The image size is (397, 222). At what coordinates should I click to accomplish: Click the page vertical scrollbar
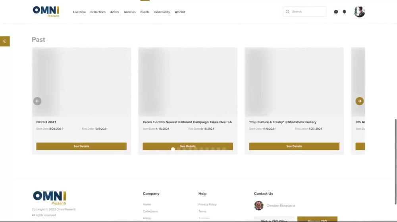click(395, 161)
